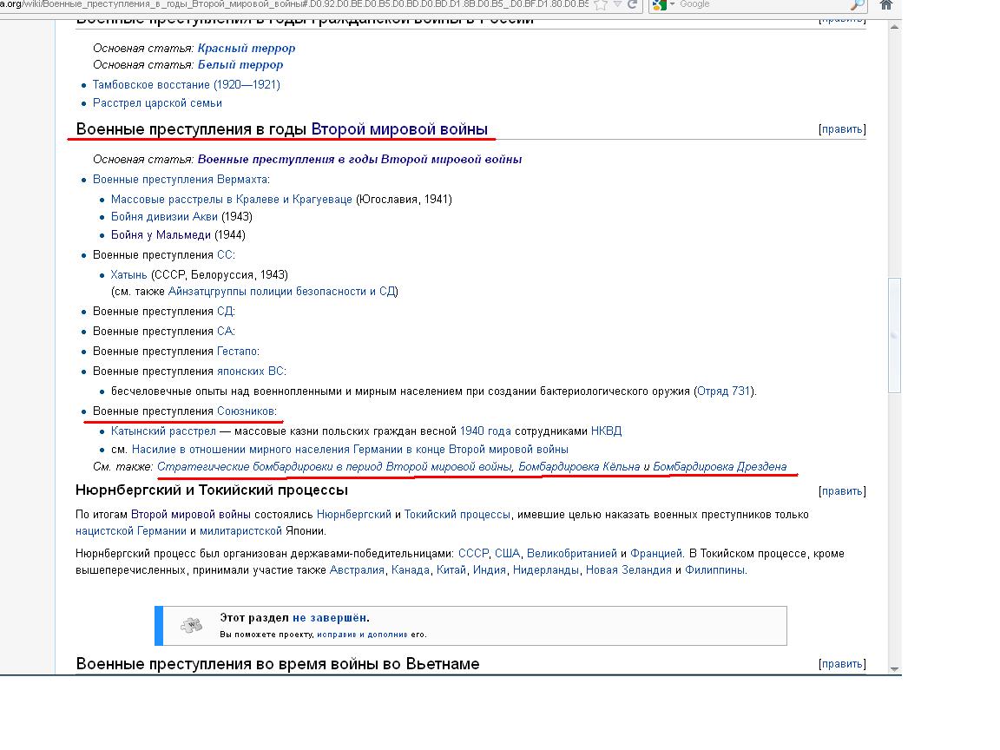The image size is (1000, 750).
Task: Click the vertical scrollbar thumb
Action: tap(894, 335)
